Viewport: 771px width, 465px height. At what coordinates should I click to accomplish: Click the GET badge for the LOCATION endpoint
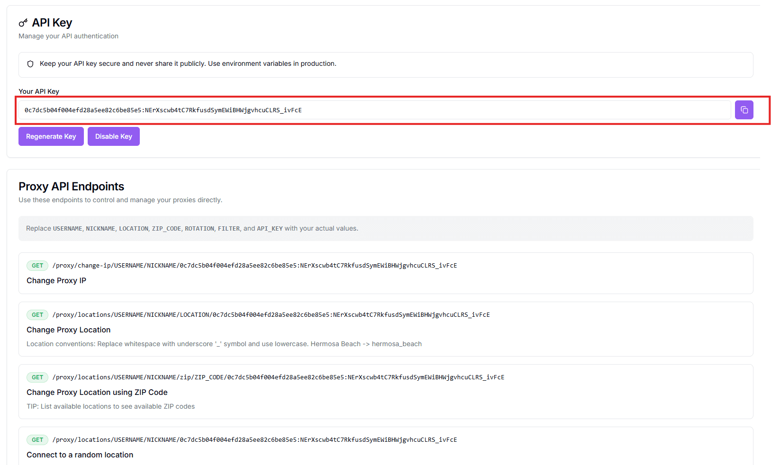[37, 315]
